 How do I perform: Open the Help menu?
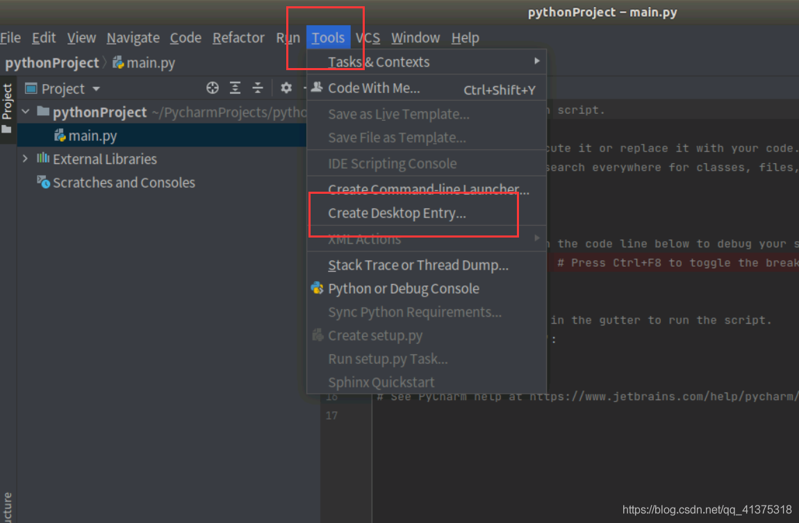(466, 38)
